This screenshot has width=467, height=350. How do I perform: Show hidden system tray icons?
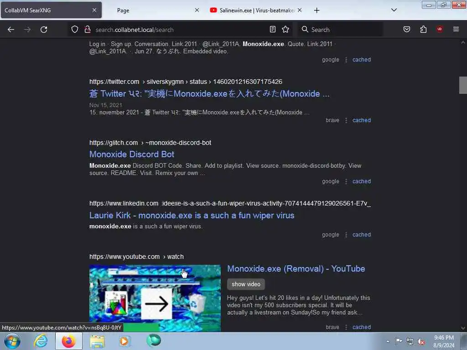pyautogui.click(x=388, y=341)
